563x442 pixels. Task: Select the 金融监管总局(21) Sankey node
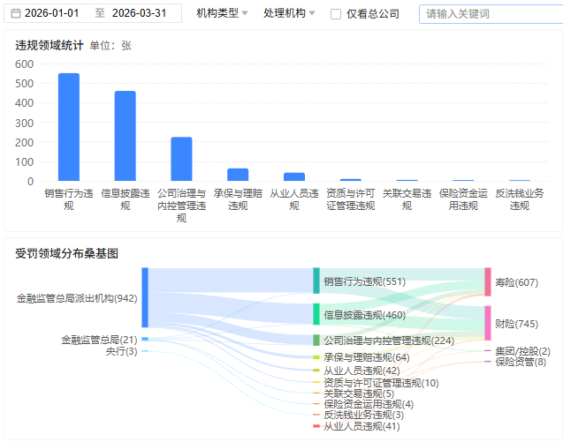(145, 339)
